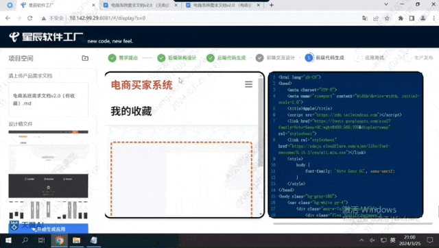Open the bottom bar-chart design thumbnail
Image resolution: width=439 pixels, height=248 pixels.
pyautogui.click(x=48, y=210)
